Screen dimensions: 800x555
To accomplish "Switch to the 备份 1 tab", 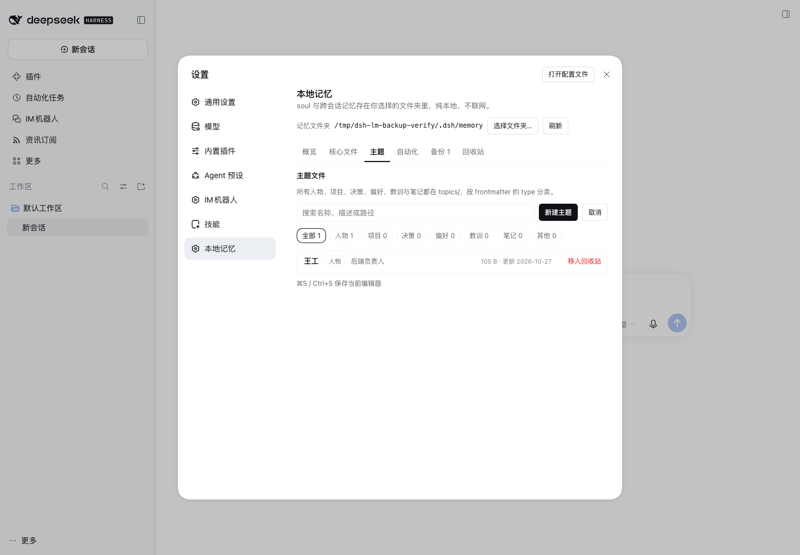I will [441, 152].
